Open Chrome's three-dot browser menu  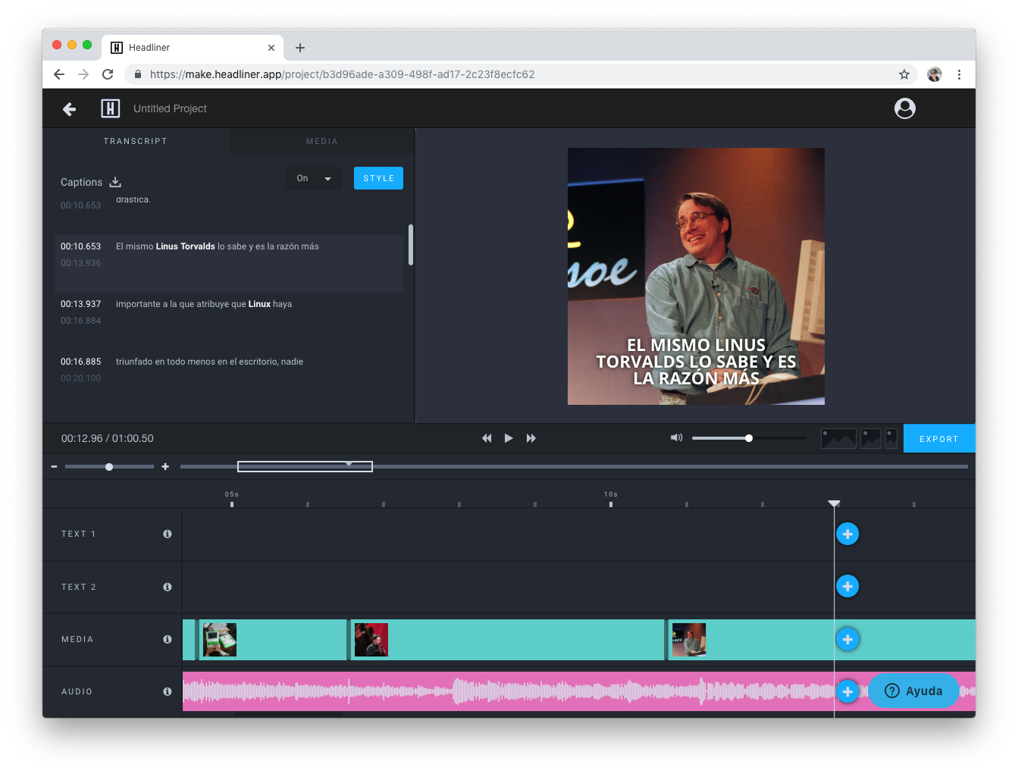[960, 74]
